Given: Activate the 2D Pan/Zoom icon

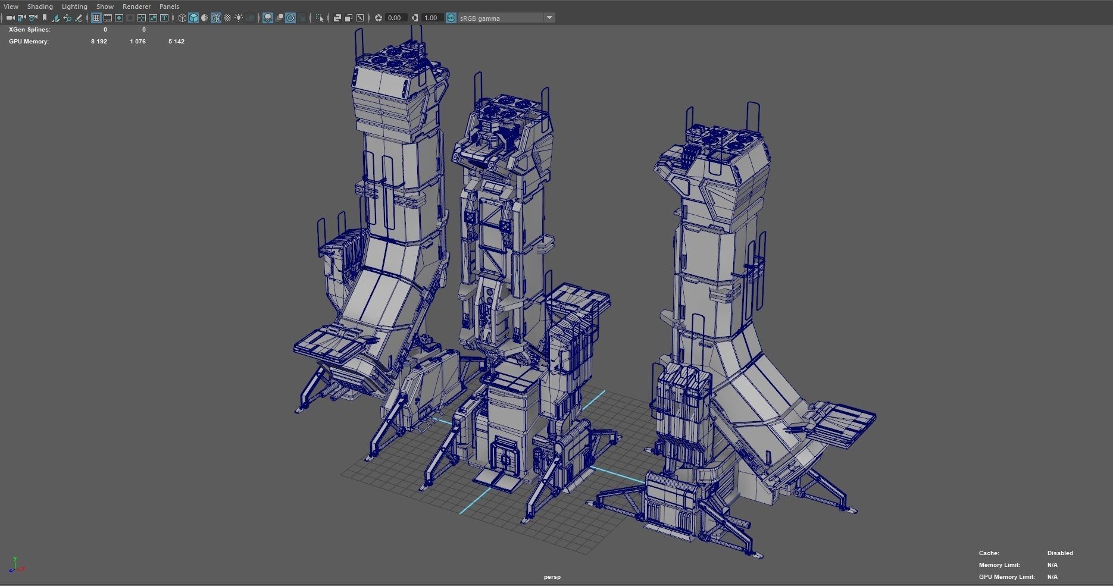Looking at the screenshot, I should [67, 18].
